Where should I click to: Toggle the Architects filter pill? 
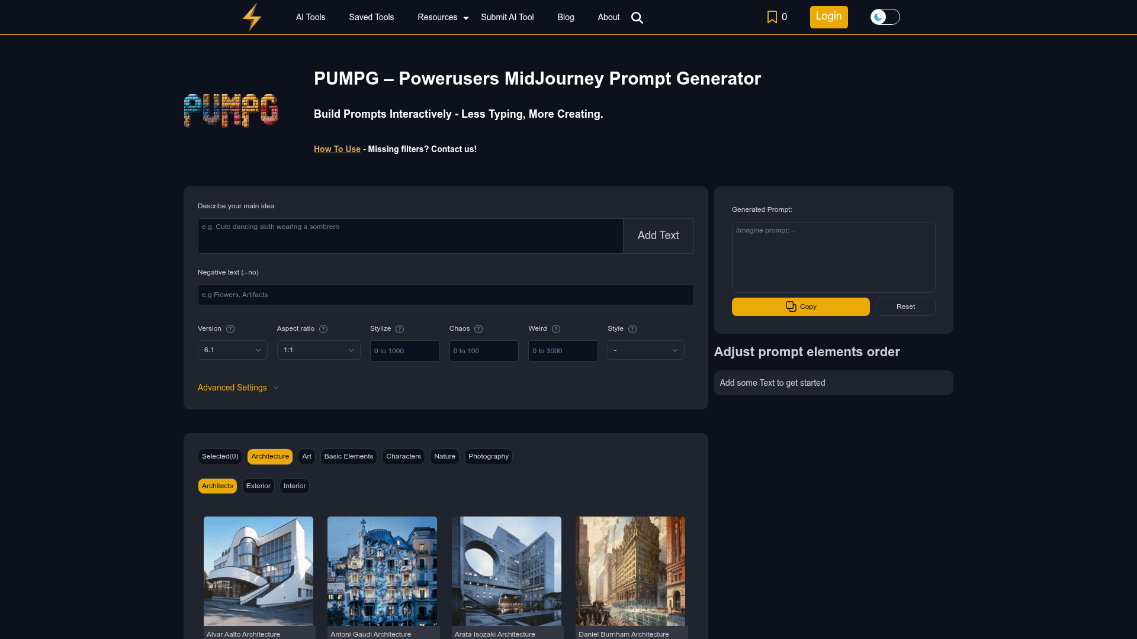pos(217,486)
